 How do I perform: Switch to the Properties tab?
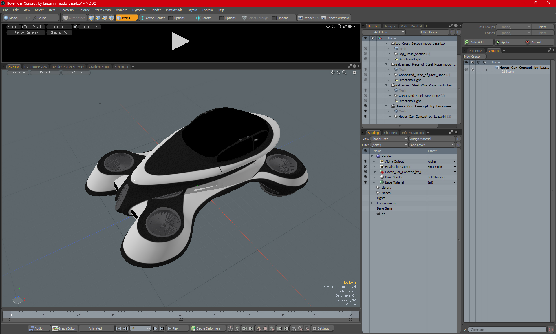point(476,51)
